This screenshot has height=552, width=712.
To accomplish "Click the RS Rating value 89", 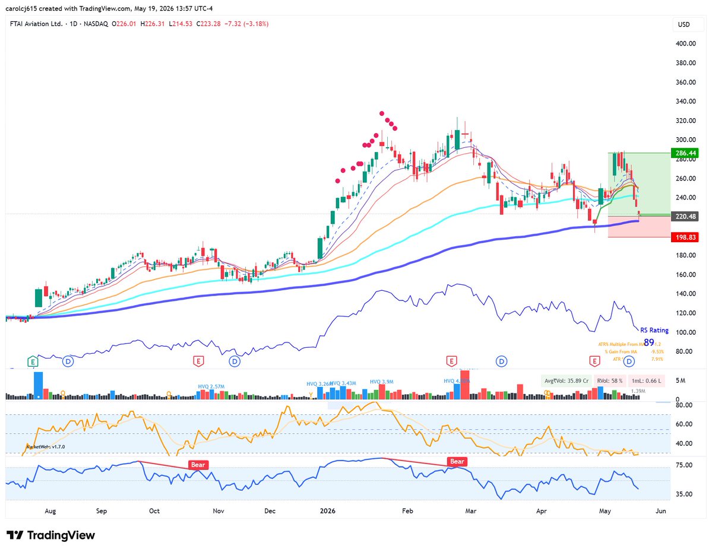I will pos(649,342).
